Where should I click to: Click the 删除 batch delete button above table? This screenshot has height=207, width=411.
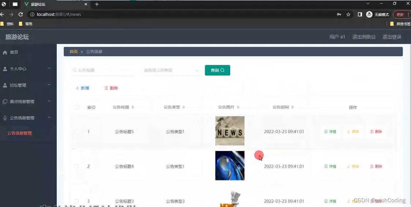(x=111, y=88)
